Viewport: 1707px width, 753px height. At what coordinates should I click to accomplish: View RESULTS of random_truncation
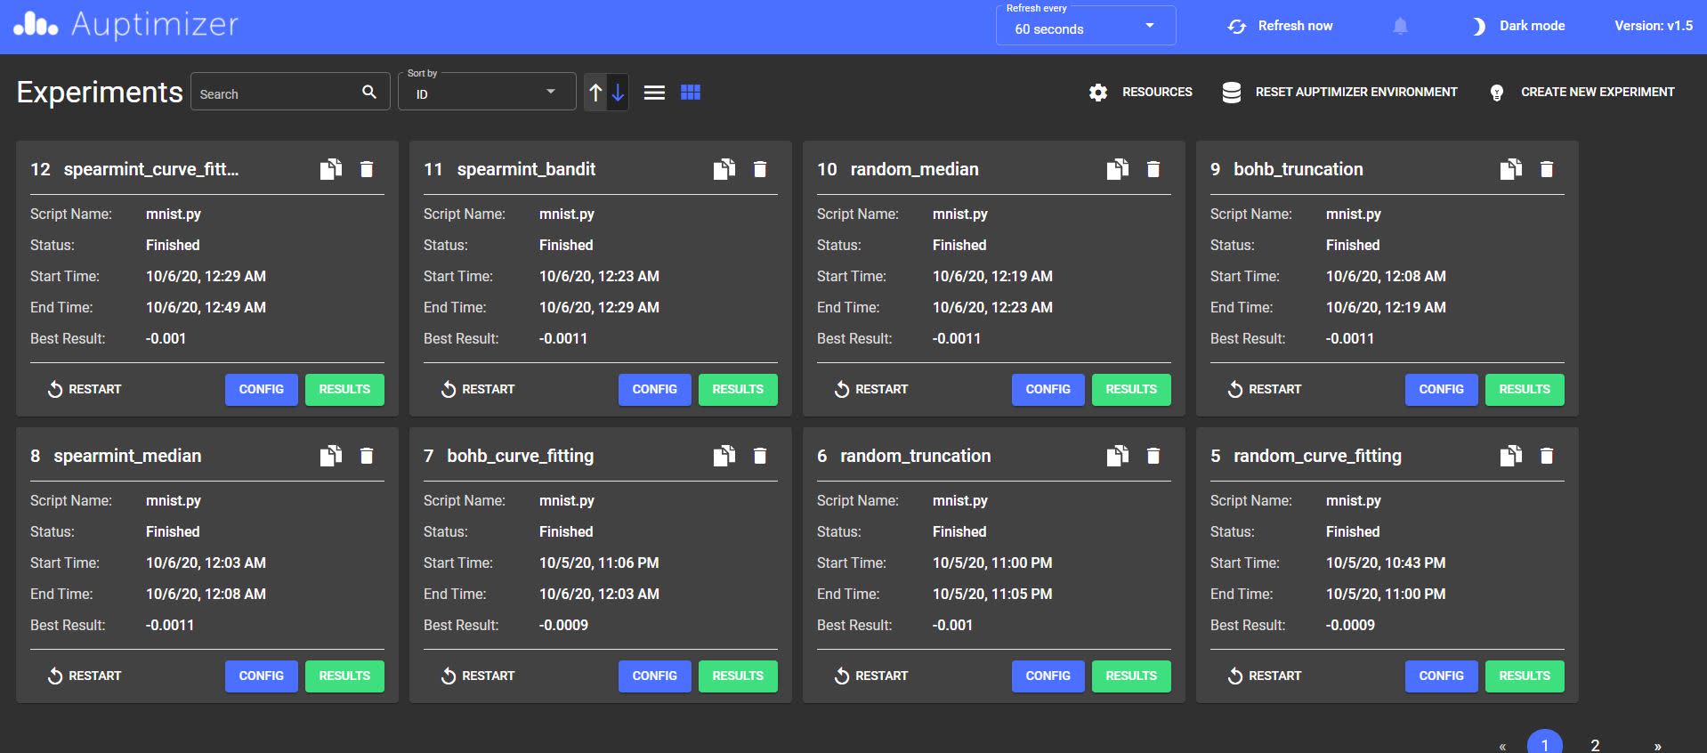1131,676
